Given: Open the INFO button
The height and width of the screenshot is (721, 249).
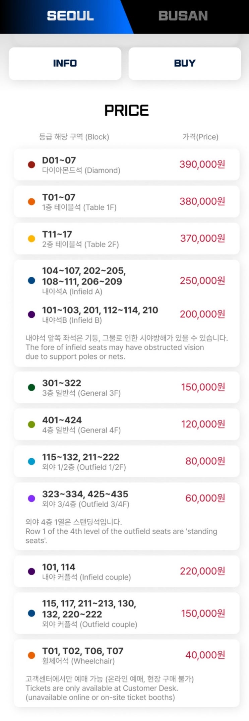Looking at the screenshot, I should [x=65, y=63].
